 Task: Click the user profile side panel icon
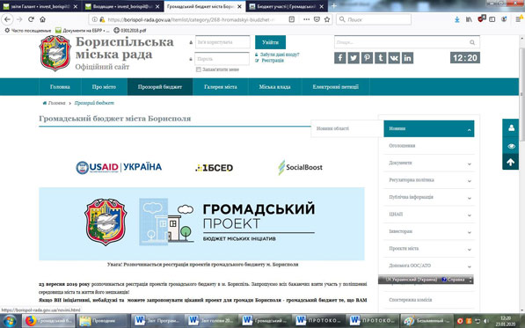point(511,128)
